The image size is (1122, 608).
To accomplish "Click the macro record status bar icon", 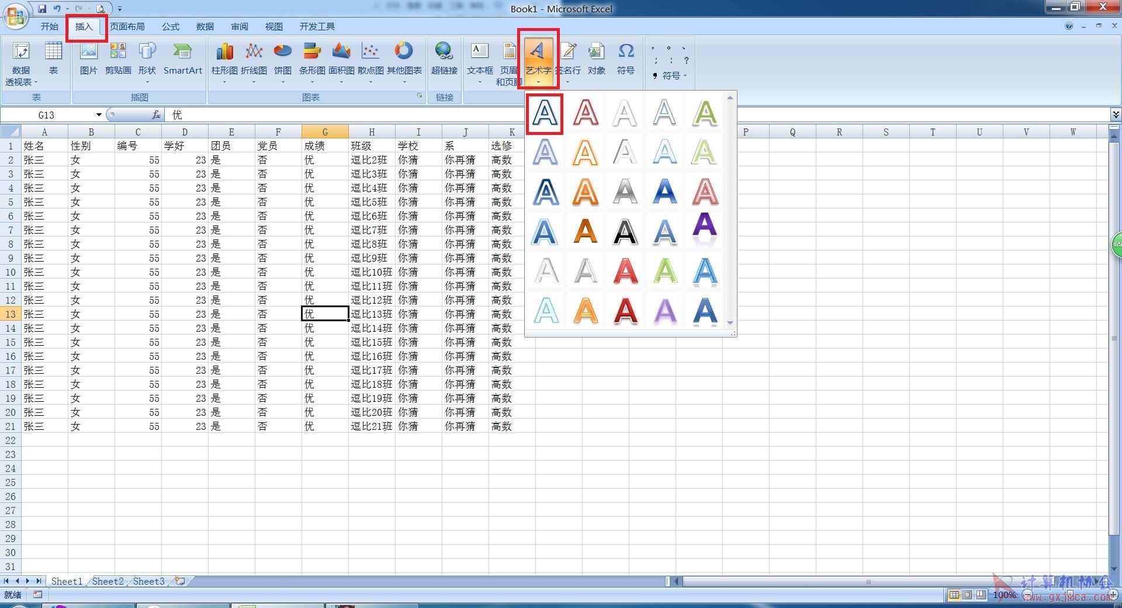I will (x=38, y=595).
